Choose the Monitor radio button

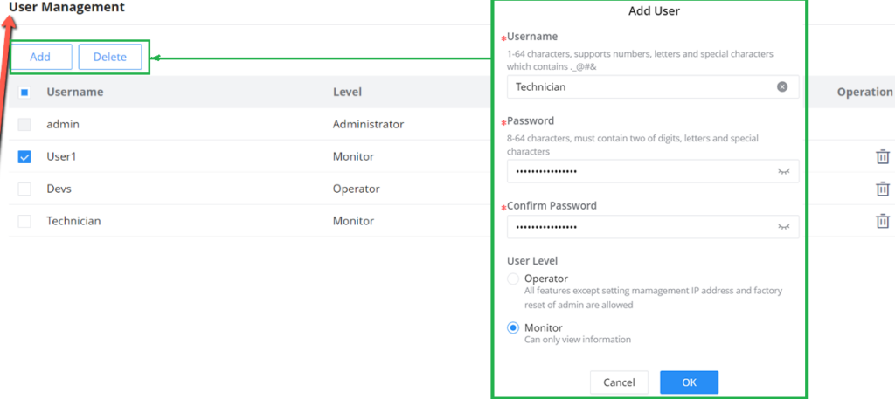click(513, 327)
